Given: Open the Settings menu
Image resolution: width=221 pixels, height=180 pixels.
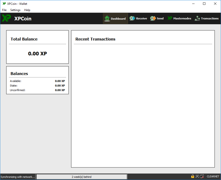Looking at the screenshot, I should [15, 10].
